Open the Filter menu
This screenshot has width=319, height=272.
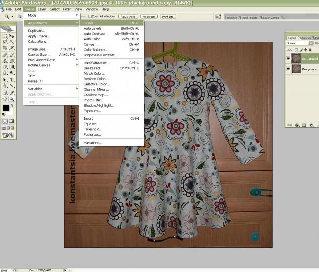click(67, 9)
